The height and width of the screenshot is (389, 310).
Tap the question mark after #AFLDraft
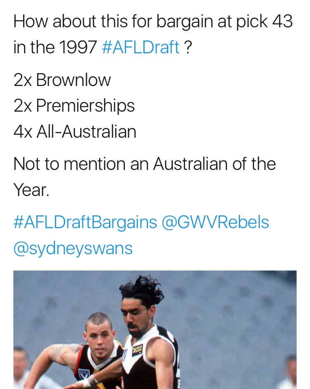tap(188, 47)
